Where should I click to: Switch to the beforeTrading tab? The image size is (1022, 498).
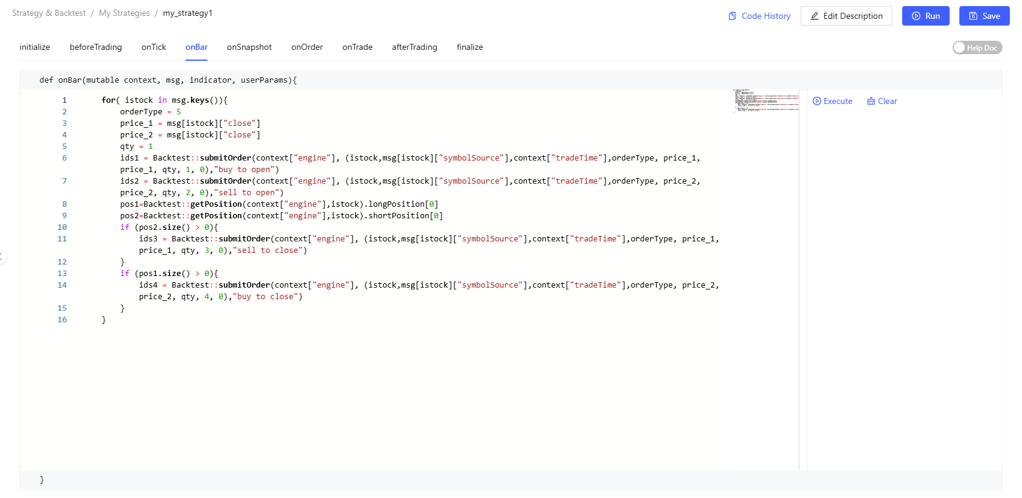(x=96, y=47)
